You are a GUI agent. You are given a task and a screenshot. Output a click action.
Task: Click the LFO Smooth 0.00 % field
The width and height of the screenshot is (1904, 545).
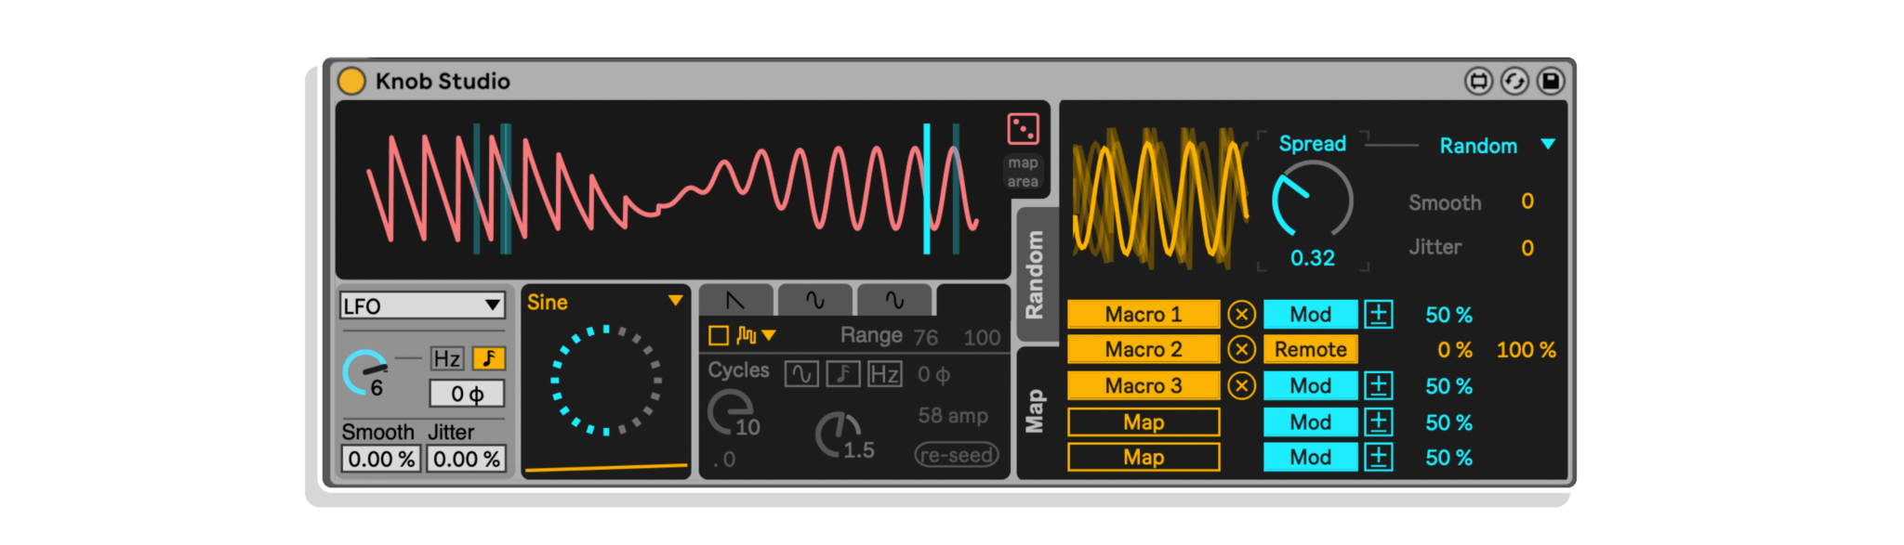click(381, 459)
